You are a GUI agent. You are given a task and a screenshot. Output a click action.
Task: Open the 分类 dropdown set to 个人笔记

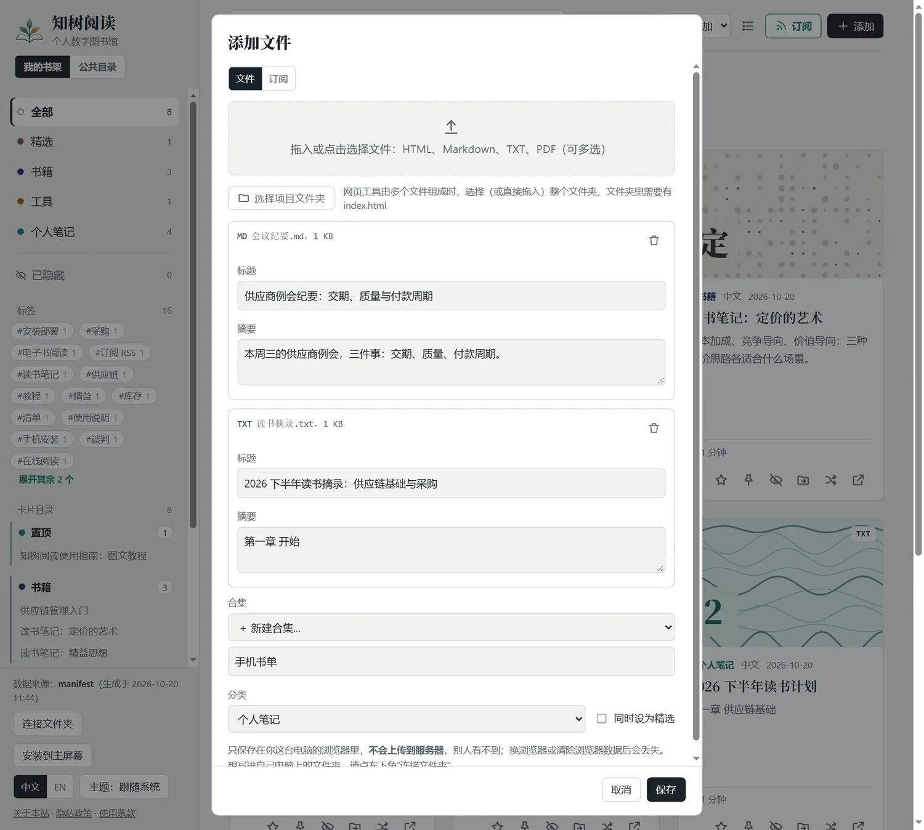coord(407,719)
